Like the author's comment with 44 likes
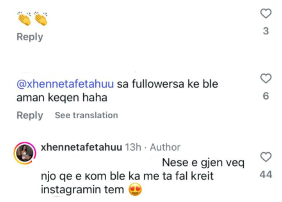282x202 pixels. [266, 157]
